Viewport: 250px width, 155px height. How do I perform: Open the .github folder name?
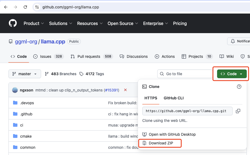pos(26,114)
